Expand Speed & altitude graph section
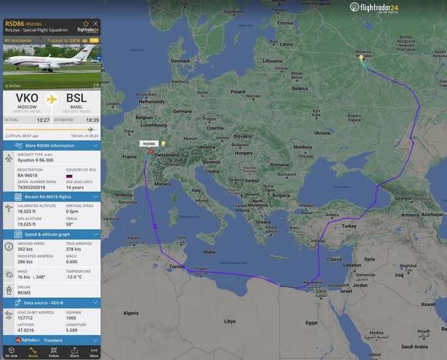Image resolution: width=447 pixels, height=360 pixels. (51, 234)
